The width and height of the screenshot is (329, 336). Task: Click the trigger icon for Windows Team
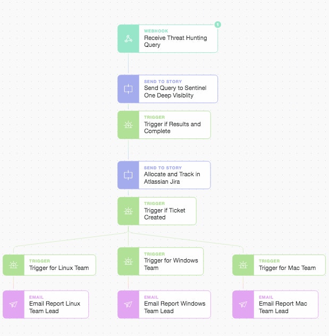coord(128,261)
